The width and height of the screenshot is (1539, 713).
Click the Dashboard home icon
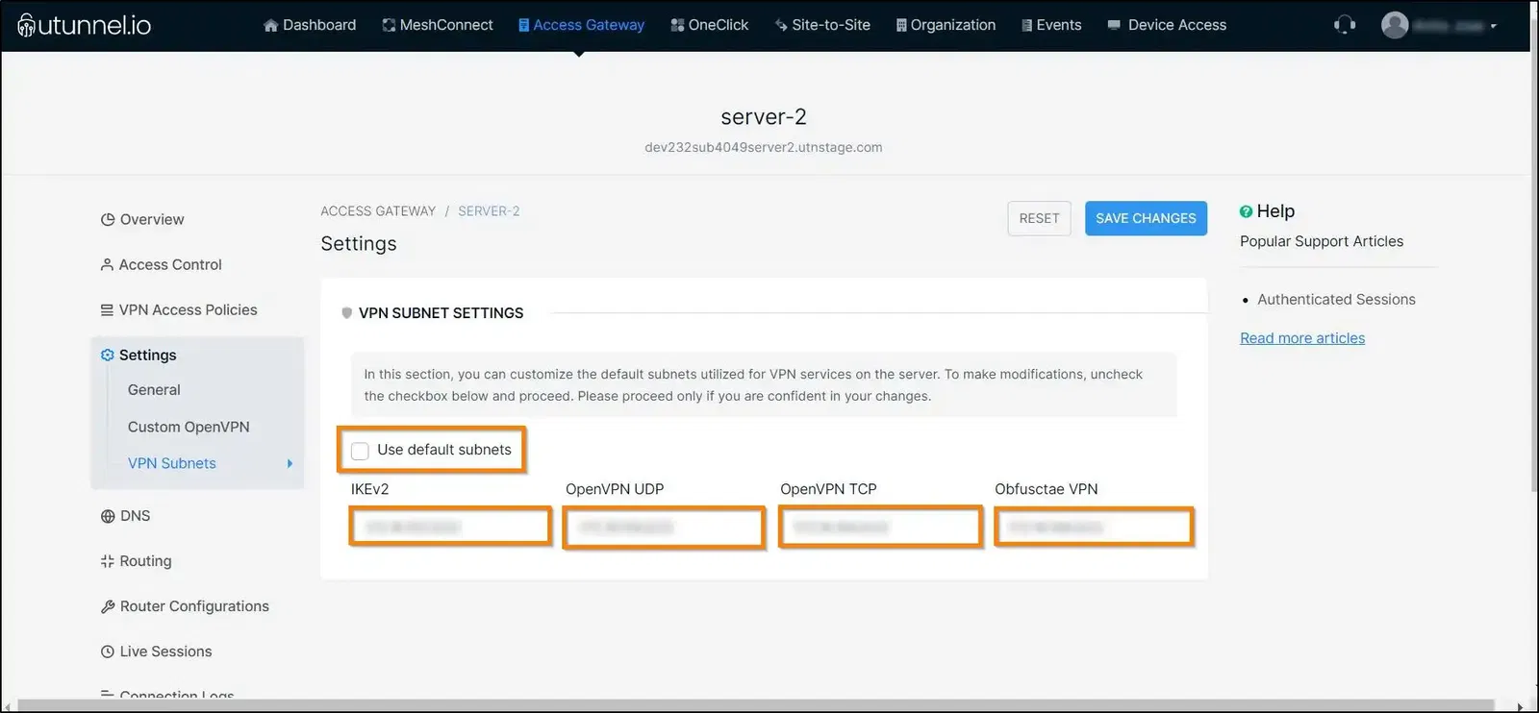click(x=270, y=25)
